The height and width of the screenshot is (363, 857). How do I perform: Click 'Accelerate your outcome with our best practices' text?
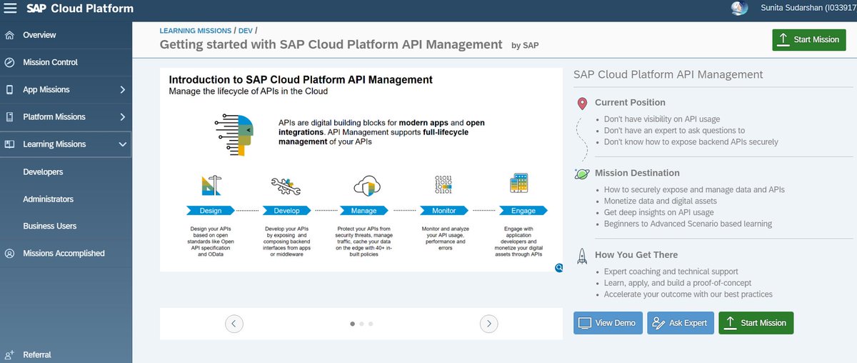pyautogui.click(x=688, y=294)
